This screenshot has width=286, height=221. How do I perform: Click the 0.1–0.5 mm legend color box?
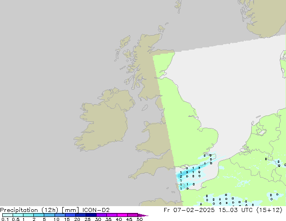tap(7, 215)
